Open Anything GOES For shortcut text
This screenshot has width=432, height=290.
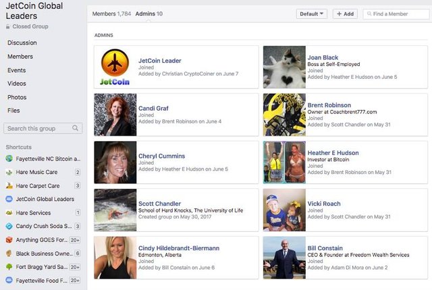(x=42, y=240)
